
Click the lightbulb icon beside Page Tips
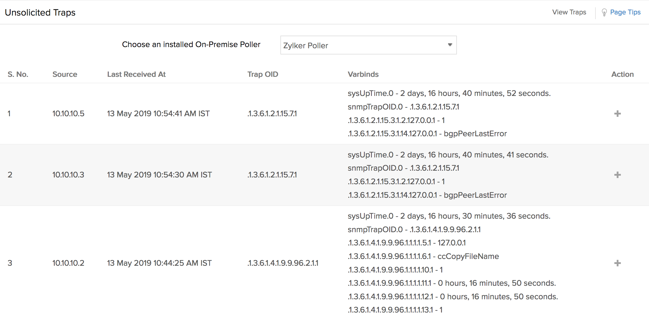coord(604,12)
